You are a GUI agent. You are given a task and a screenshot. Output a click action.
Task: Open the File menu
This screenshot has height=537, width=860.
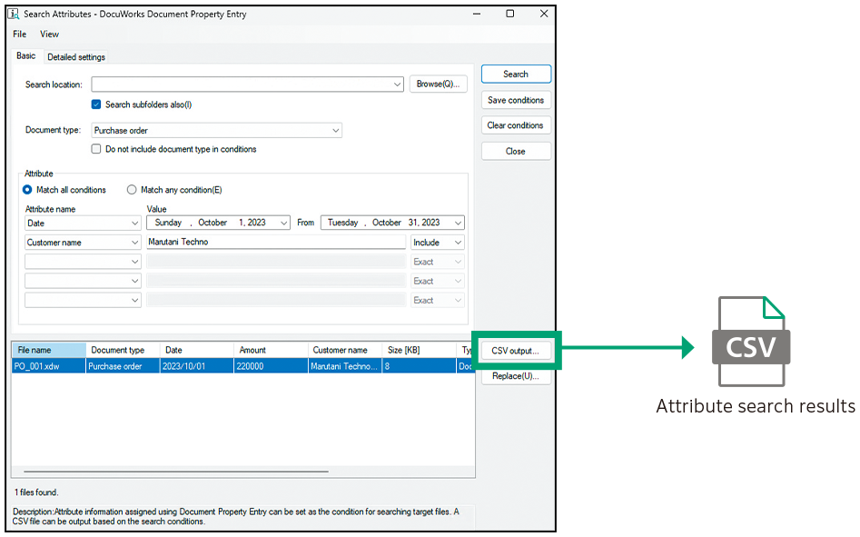click(18, 35)
